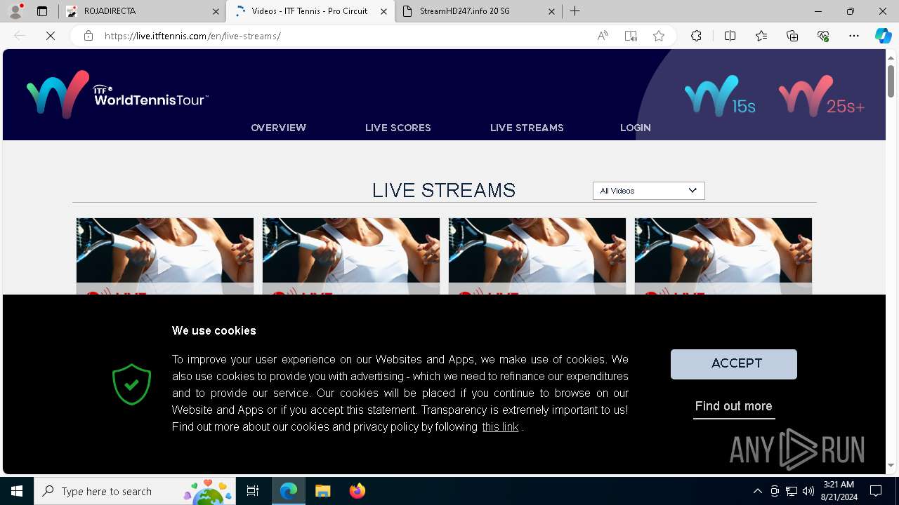Open the clock showing 3:21 AM
Screen dimensions: 899x505
pos(839,491)
